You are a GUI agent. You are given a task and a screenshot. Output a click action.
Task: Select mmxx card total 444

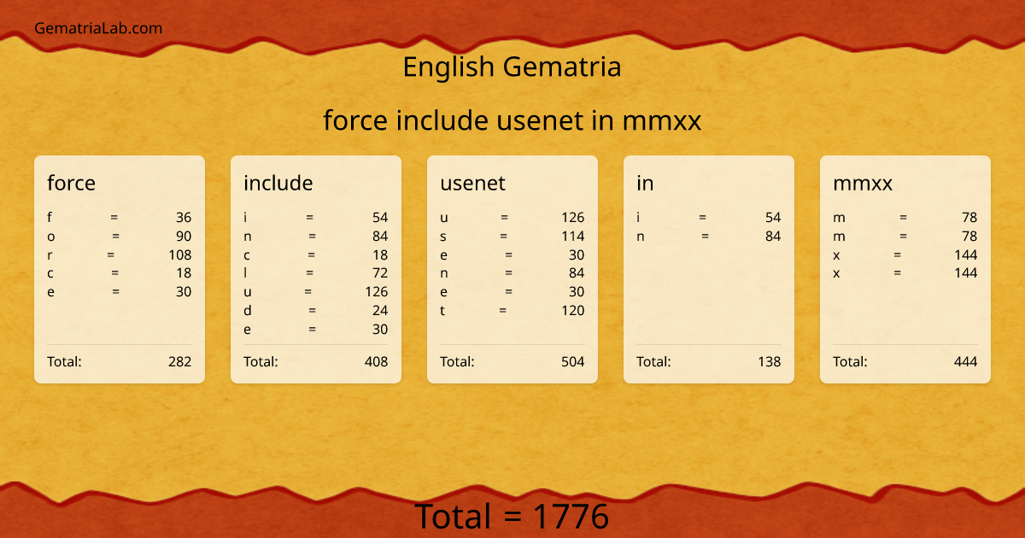pos(966,361)
